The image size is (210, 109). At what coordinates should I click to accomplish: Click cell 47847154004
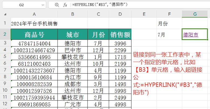pos(34,43)
